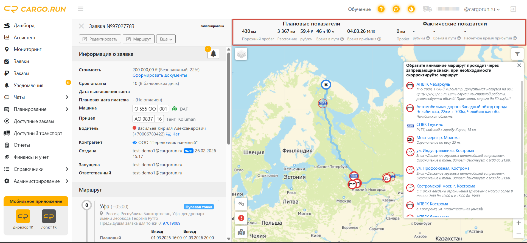Close the route warnings popup
The image size is (527, 243).
point(519,65)
